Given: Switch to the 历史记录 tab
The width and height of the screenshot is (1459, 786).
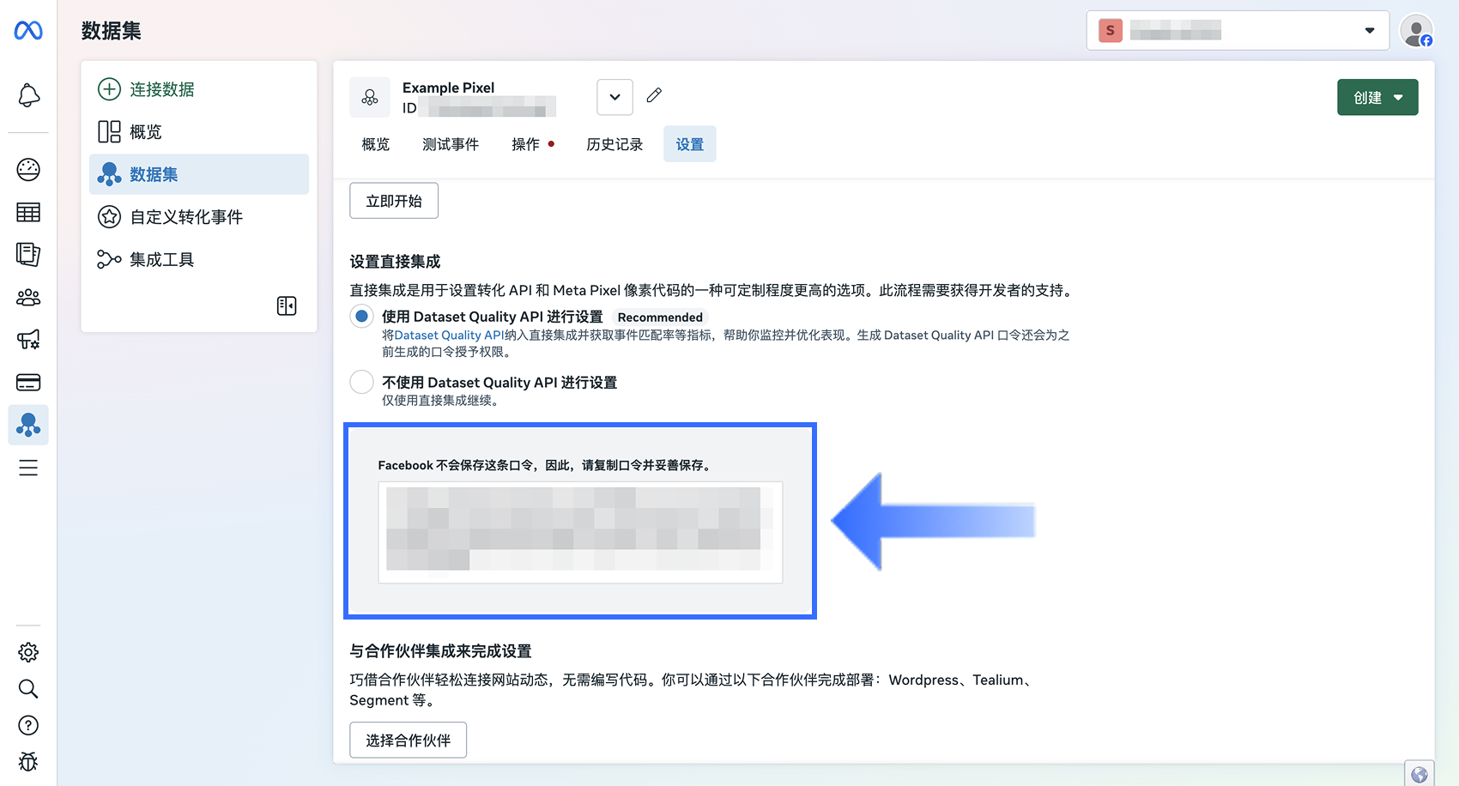Looking at the screenshot, I should (614, 144).
